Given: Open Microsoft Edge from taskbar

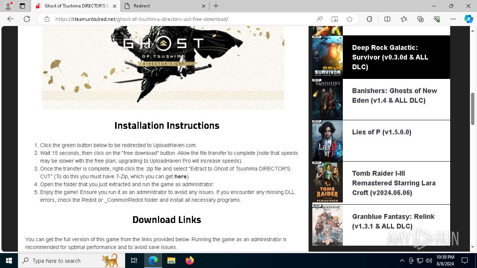Looking at the screenshot, I should coord(153,261).
